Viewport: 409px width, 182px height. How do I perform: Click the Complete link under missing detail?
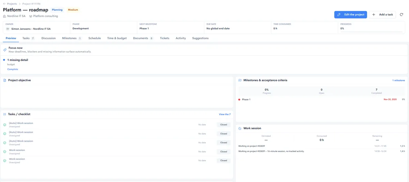point(13,69)
